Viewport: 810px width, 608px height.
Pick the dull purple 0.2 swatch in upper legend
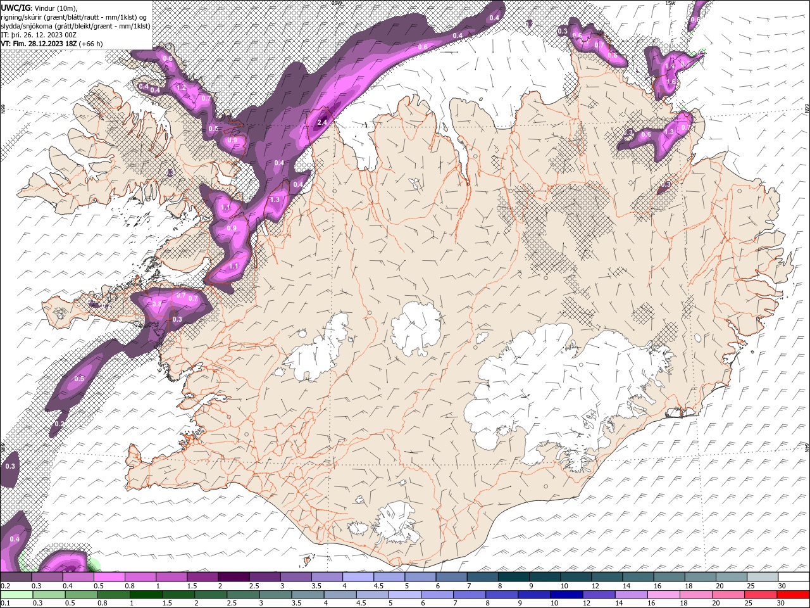[x=16, y=577]
